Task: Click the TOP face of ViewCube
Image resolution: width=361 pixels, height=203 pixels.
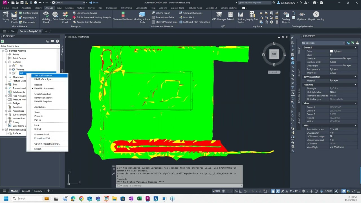Action: point(274,54)
